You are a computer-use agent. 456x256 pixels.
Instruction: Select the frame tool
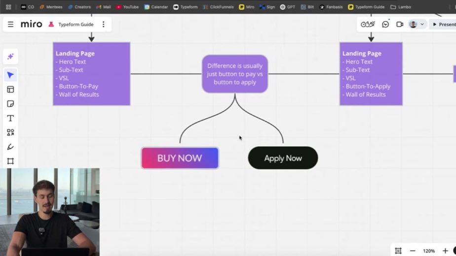pyautogui.click(x=10, y=161)
